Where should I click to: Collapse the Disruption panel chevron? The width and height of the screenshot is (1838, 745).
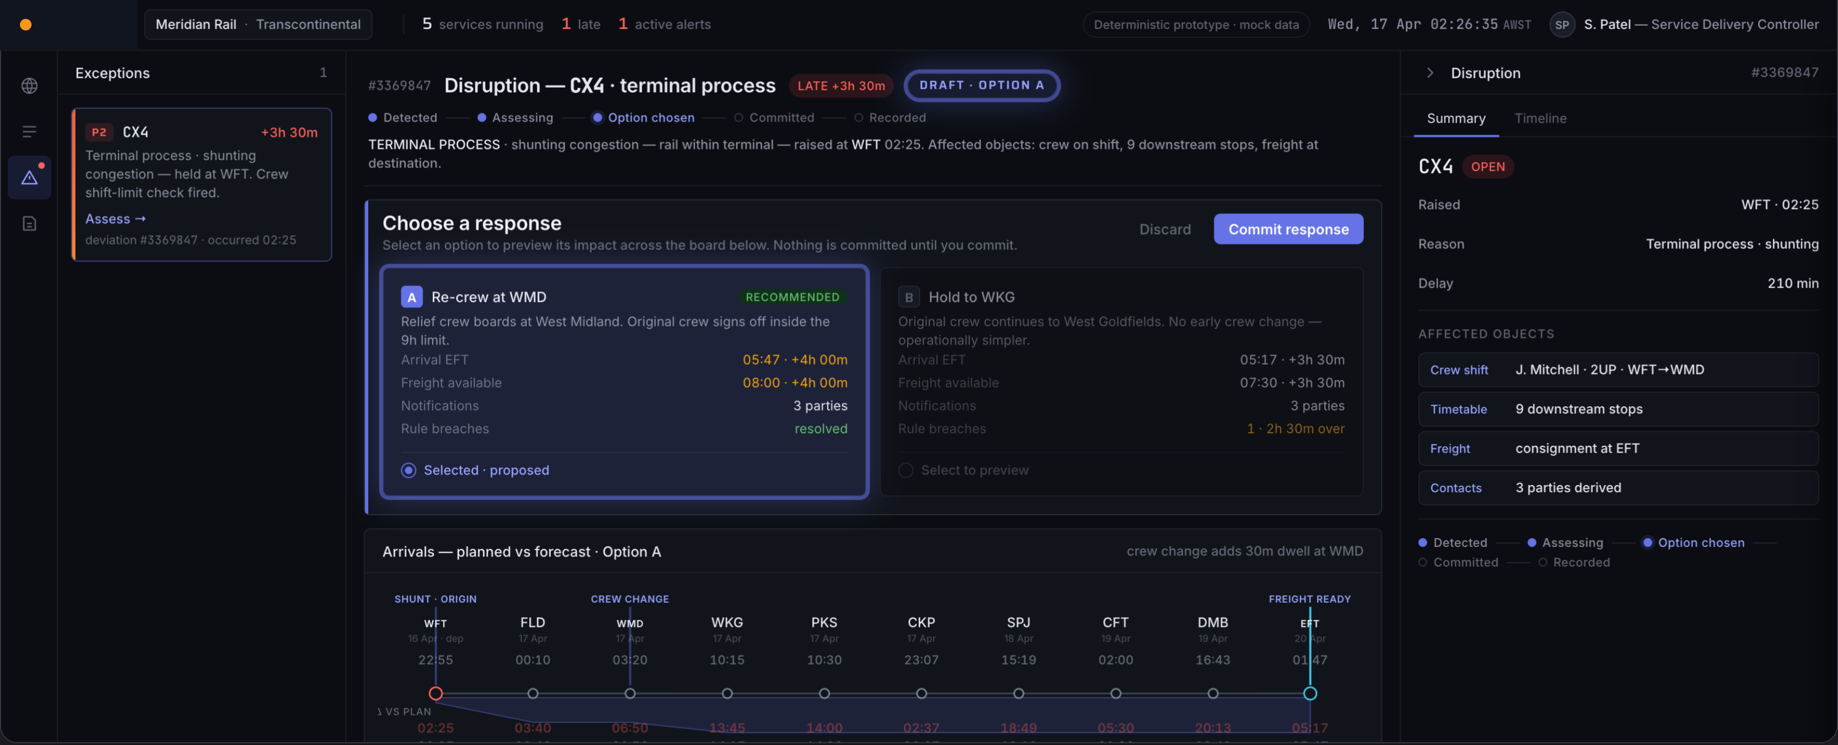click(1429, 73)
